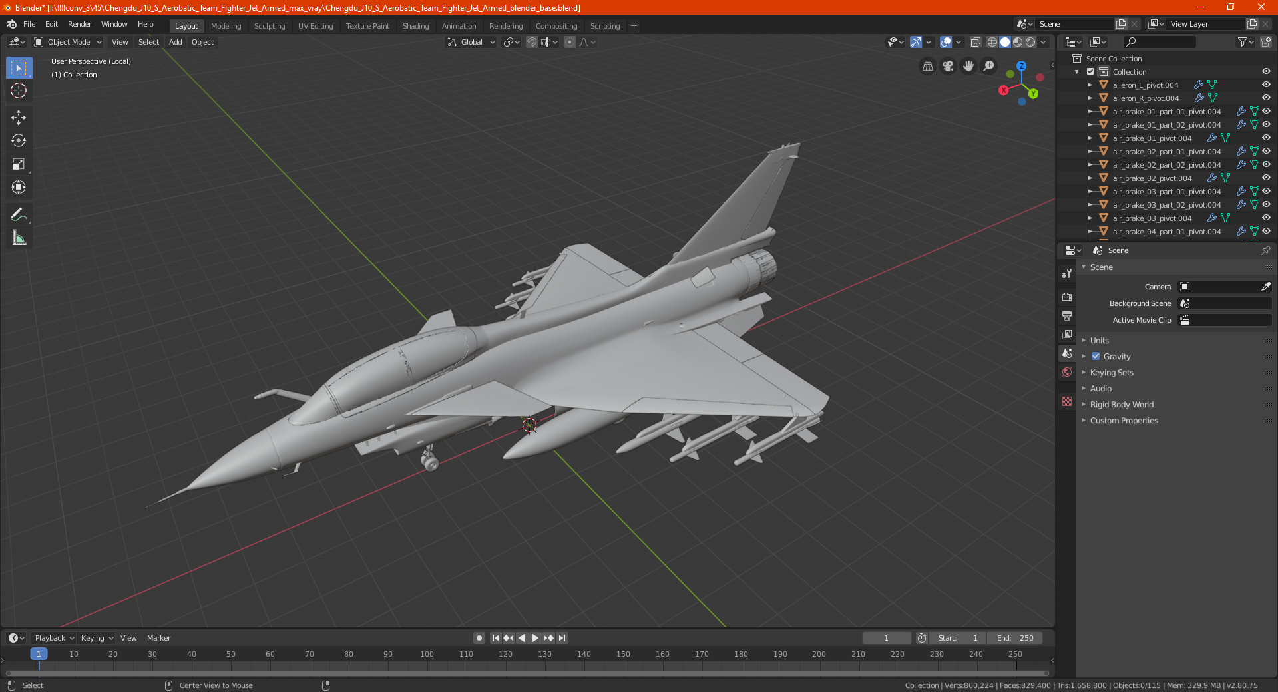Click the Marker menu in timeline

(x=158, y=638)
